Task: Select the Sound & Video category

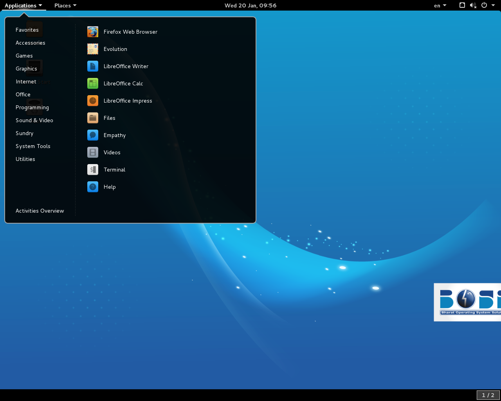Action: (34, 120)
